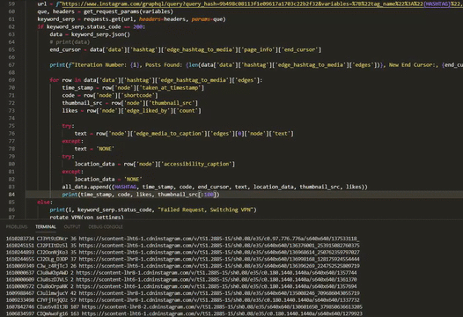Click line number 84 in the gutter
The width and height of the screenshot is (463, 317).
click(11, 195)
